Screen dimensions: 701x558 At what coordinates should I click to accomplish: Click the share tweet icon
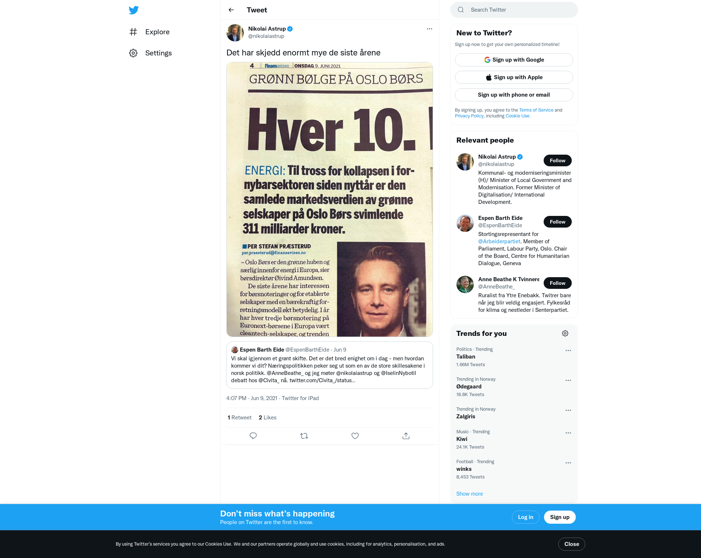coord(406,436)
